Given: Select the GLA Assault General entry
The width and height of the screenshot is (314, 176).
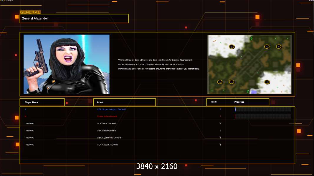Looking at the screenshot, I should 107,145.
